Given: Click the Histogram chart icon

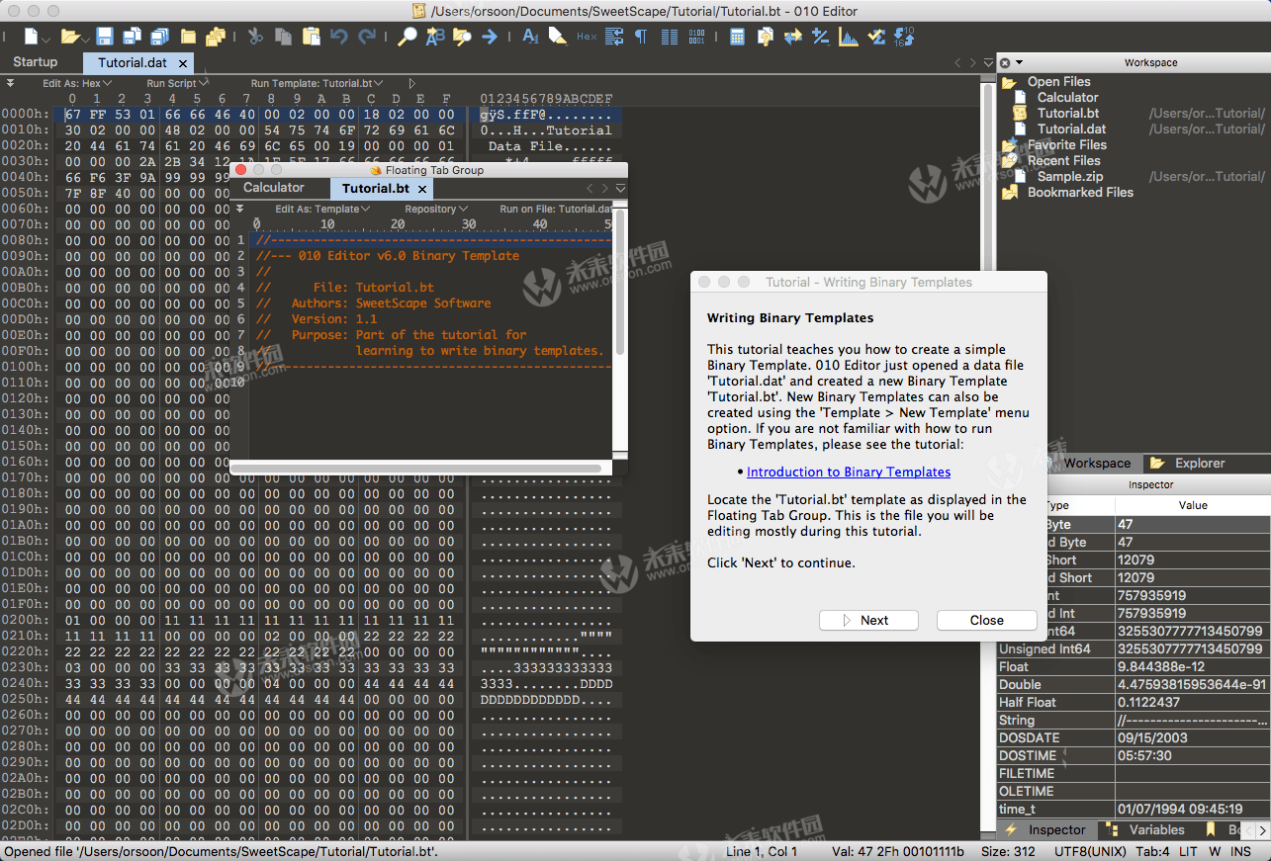Looking at the screenshot, I should (849, 37).
